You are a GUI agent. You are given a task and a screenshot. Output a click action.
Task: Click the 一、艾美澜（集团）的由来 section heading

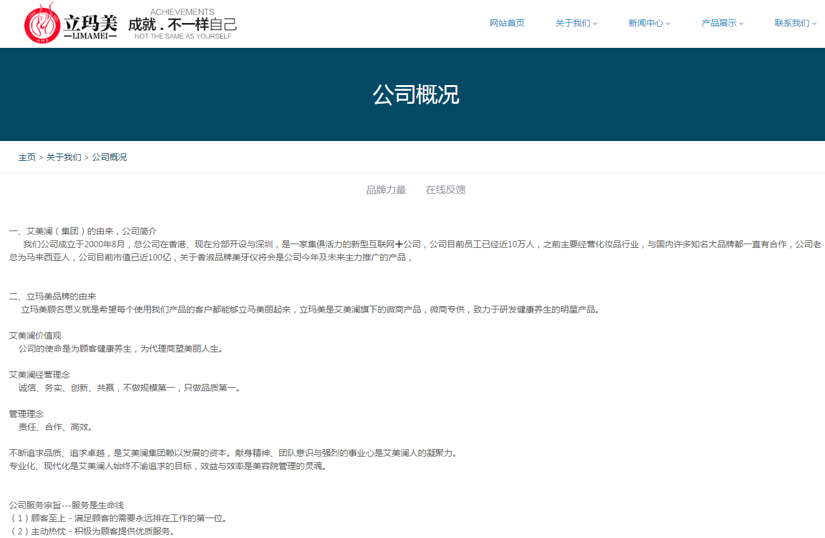pos(83,231)
